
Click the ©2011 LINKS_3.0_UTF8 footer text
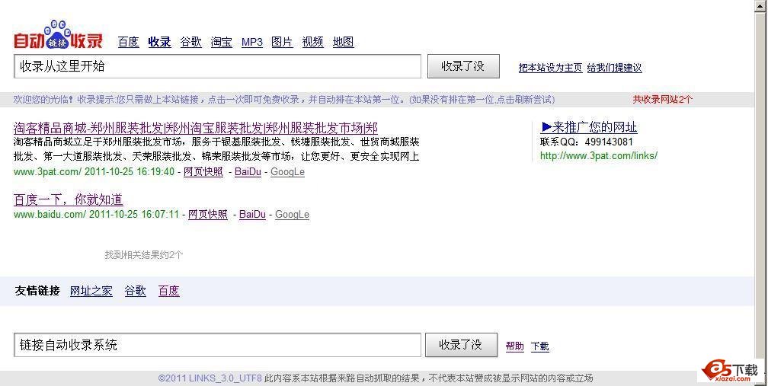click(x=210, y=378)
